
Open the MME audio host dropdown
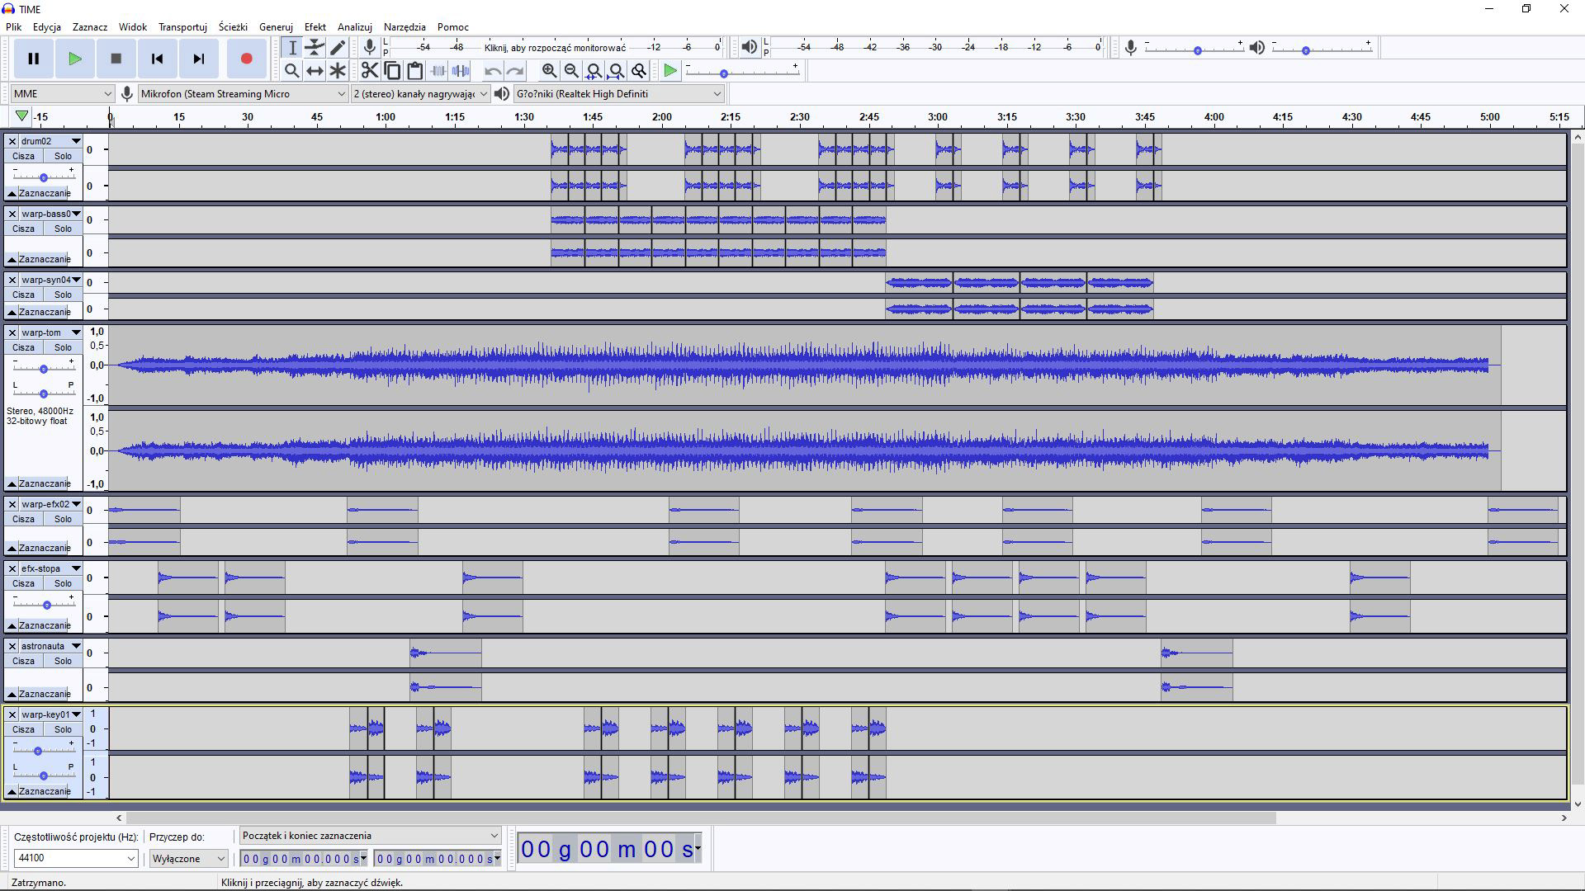pyautogui.click(x=62, y=94)
